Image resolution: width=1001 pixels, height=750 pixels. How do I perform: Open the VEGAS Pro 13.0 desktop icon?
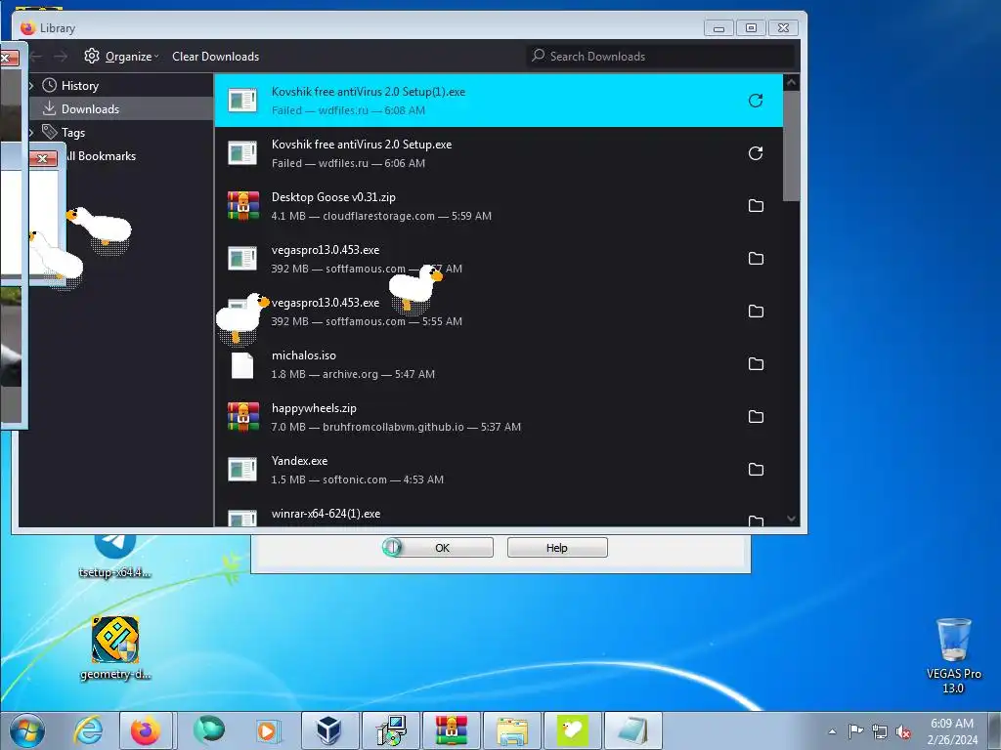tap(953, 655)
